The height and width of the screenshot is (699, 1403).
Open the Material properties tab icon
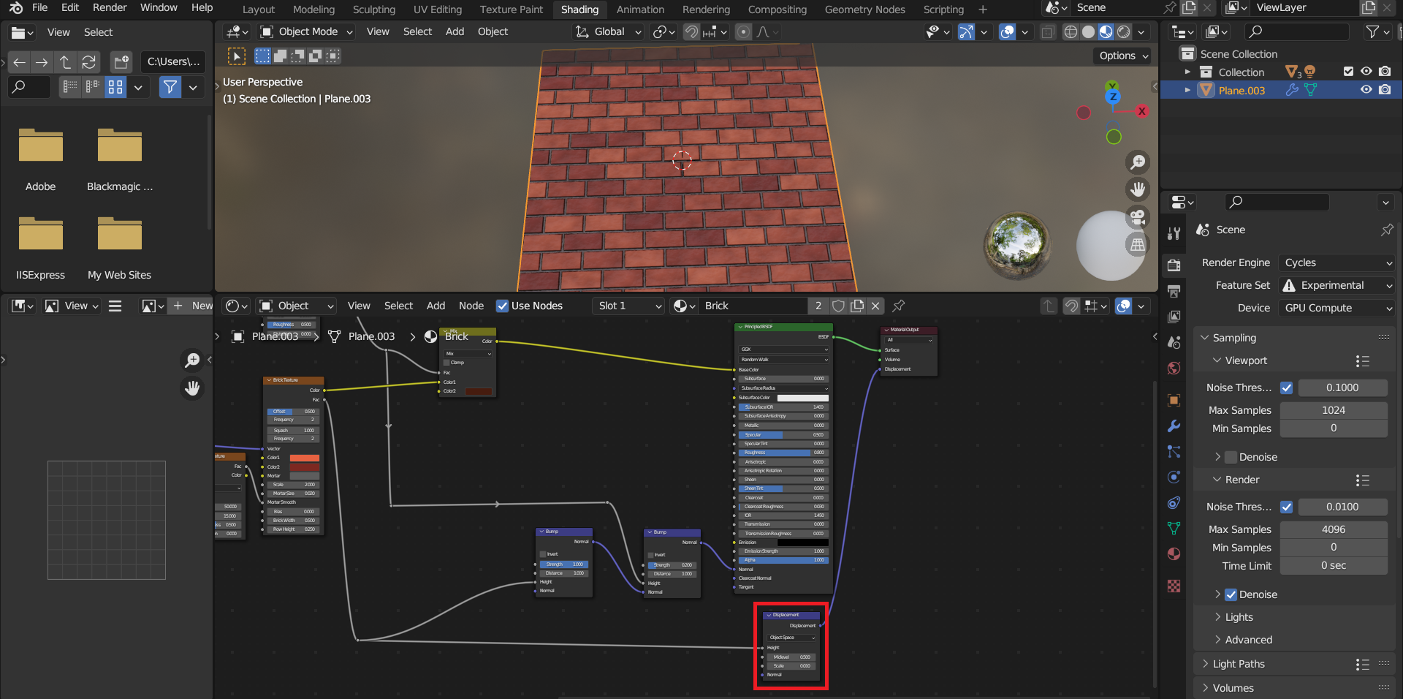click(1174, 553)
